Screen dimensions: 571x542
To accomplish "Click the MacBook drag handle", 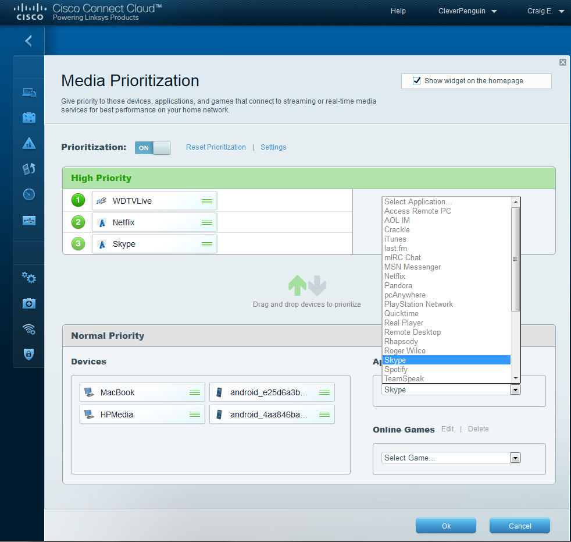I will pyautogui.click(x=195, y=392).
